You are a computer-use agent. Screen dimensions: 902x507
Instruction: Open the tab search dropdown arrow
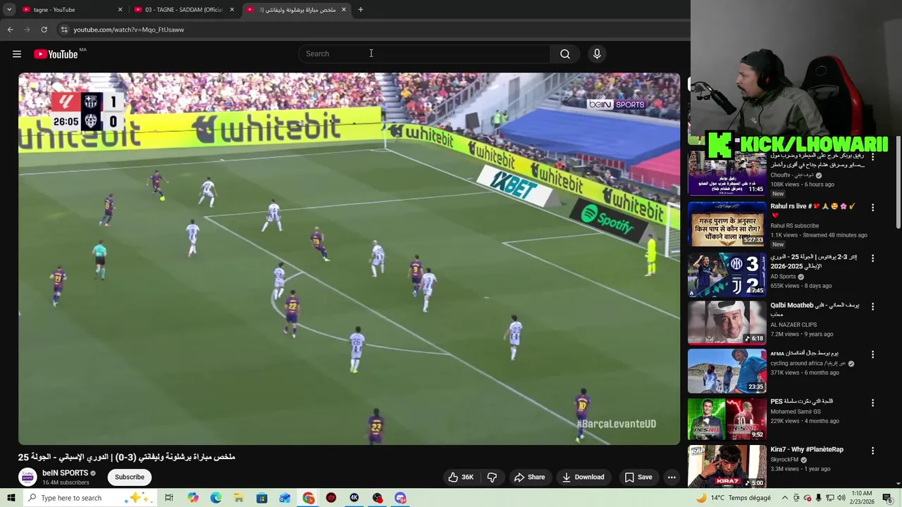pyautogui.click(x=9, y=10)
